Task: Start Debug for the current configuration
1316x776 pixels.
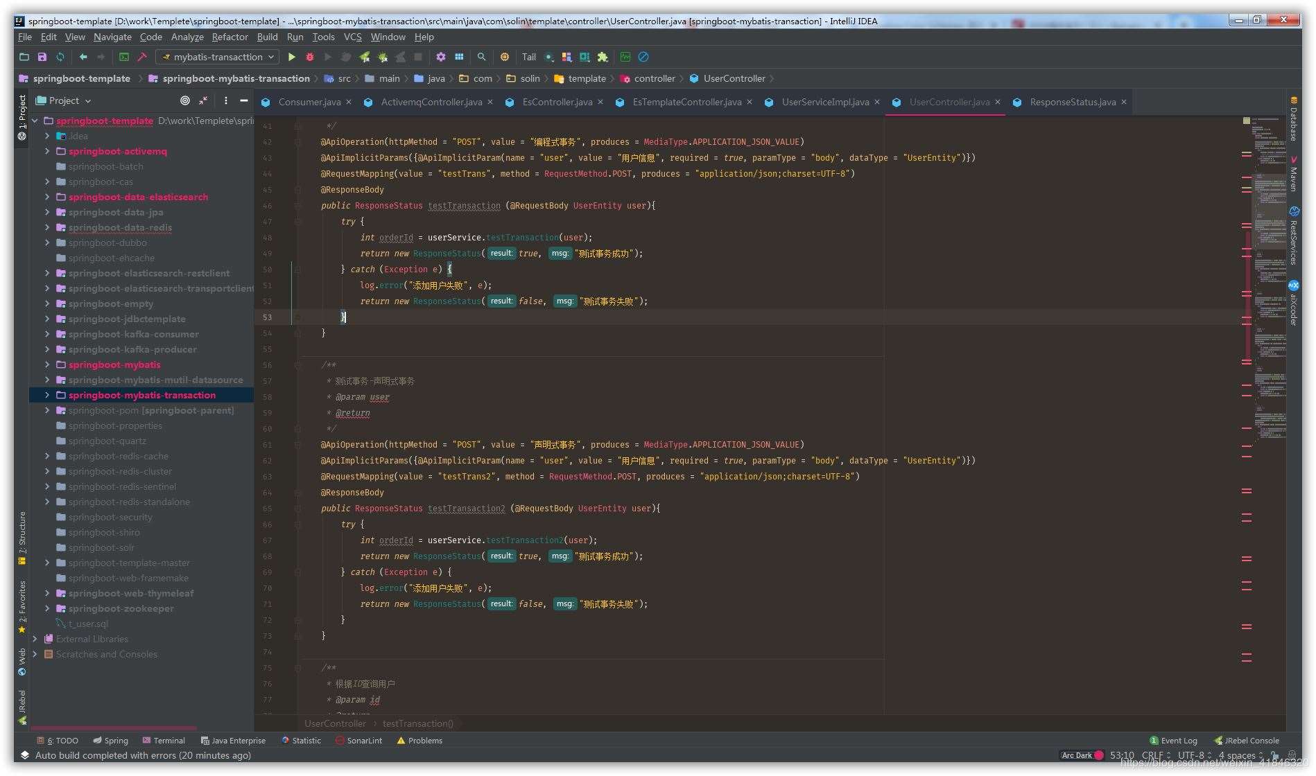Action: click(309, 57)
